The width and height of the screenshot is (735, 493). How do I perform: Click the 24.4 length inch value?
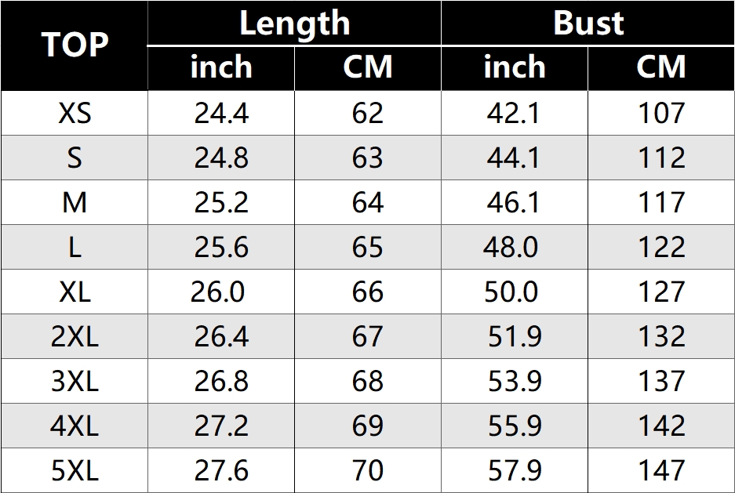[221, 114]
